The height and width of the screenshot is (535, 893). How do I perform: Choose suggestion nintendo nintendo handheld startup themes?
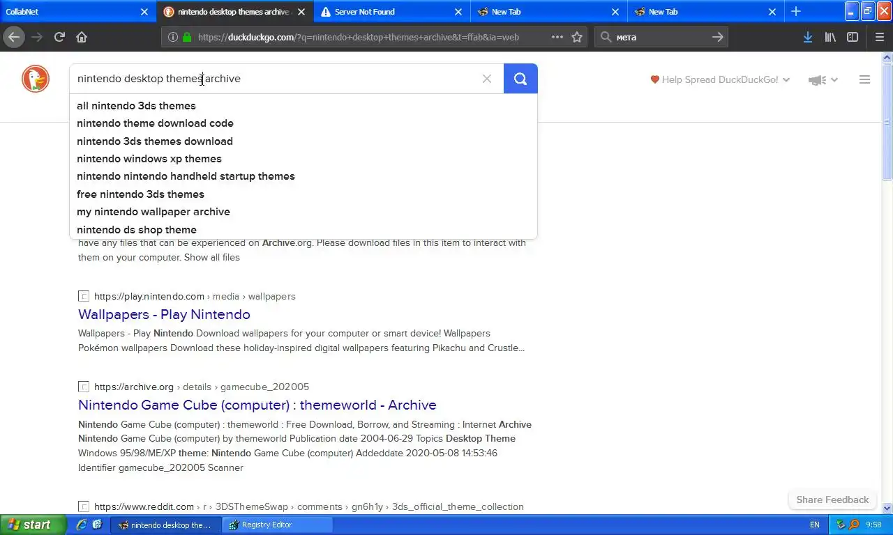point(303,176)
